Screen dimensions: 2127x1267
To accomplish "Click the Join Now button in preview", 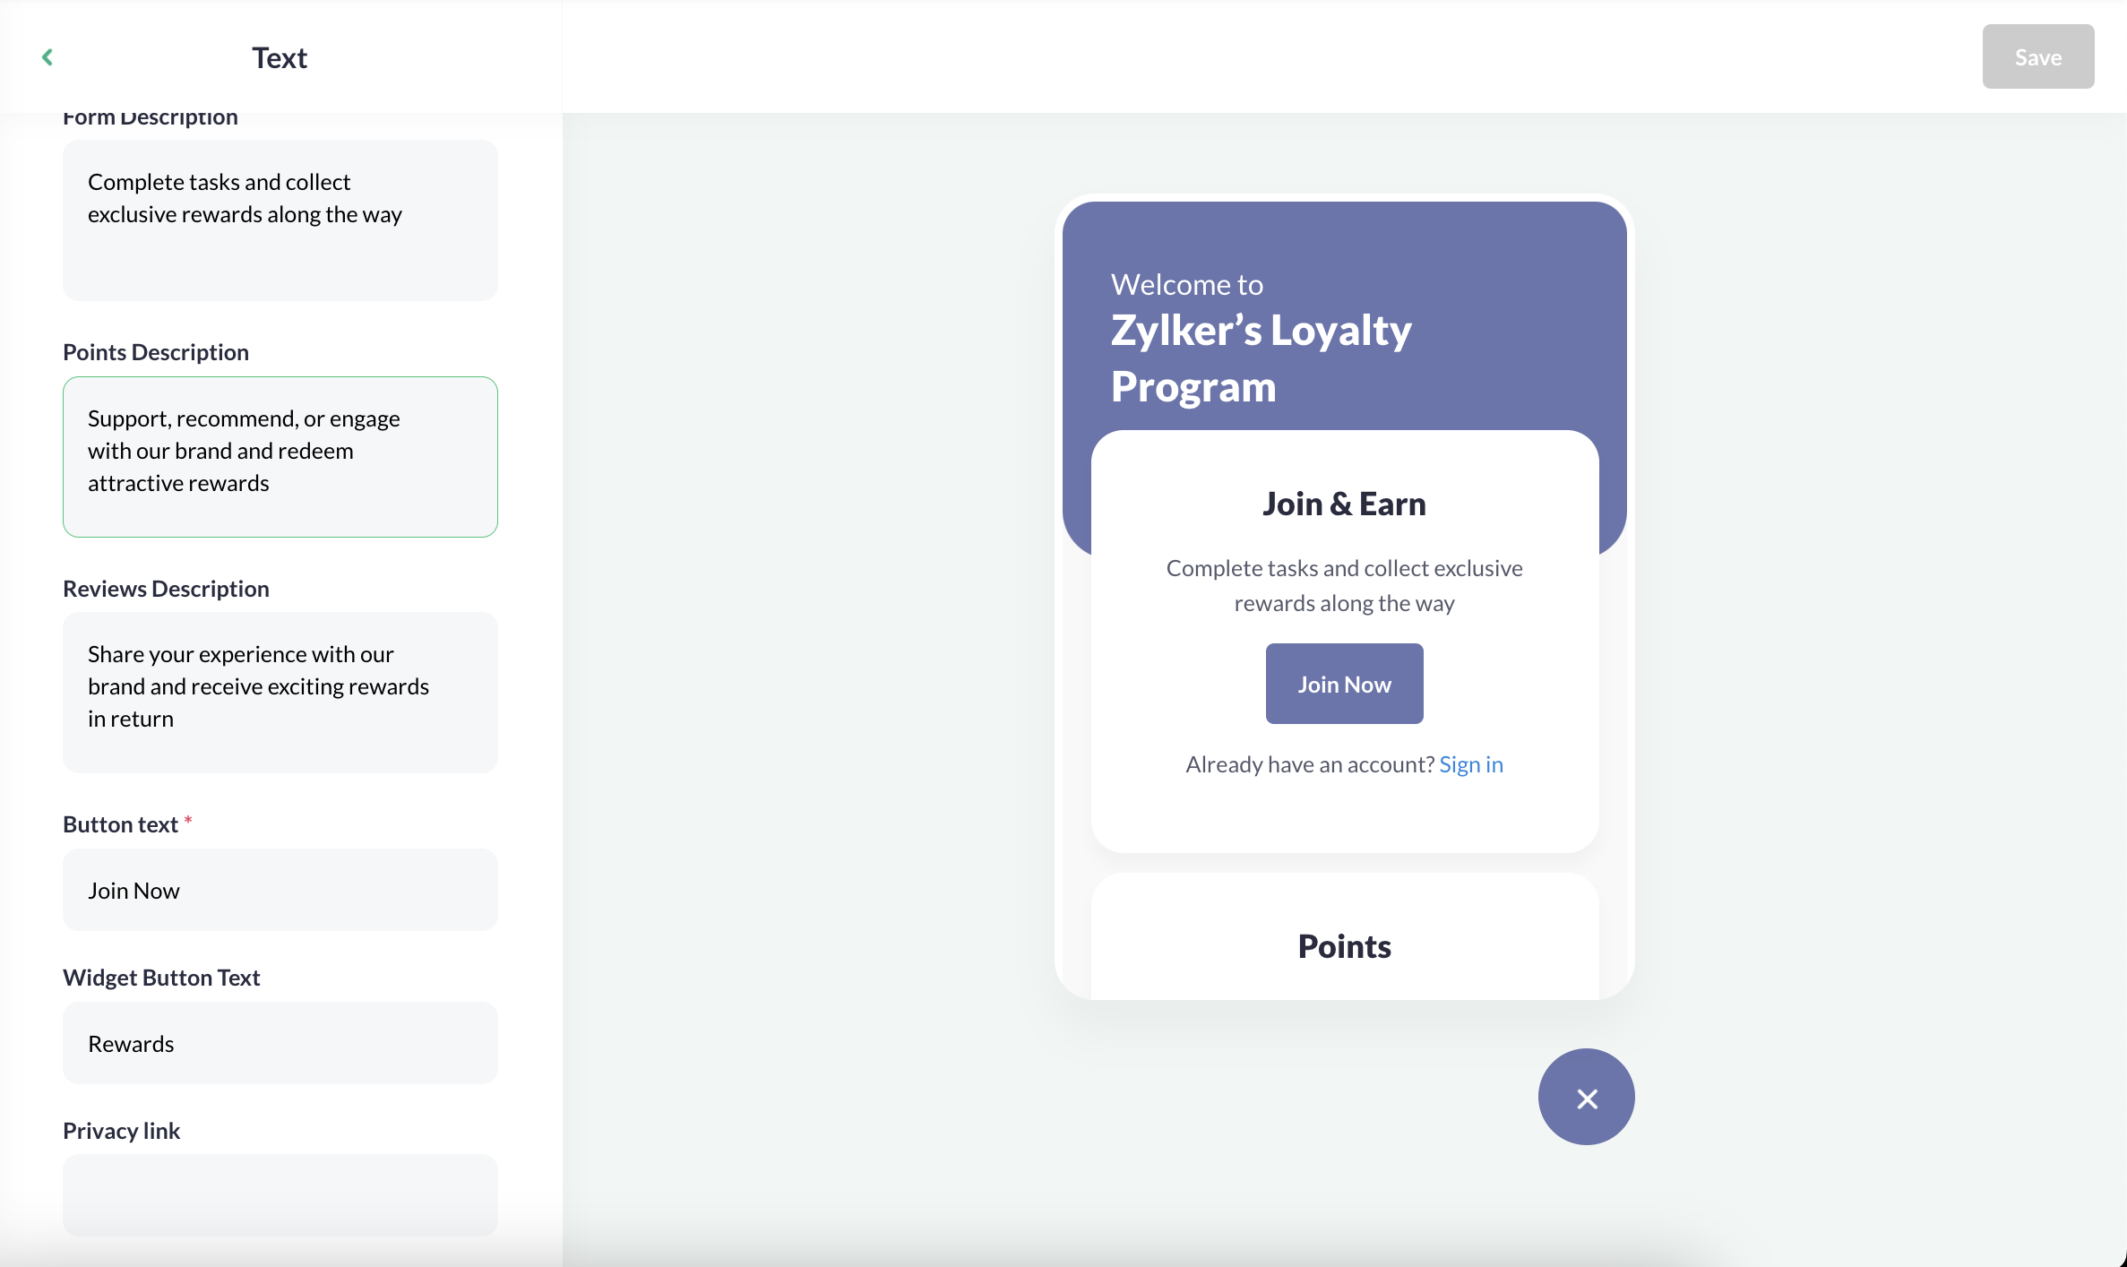I will pyautogui.click(x=1344, y=684).
